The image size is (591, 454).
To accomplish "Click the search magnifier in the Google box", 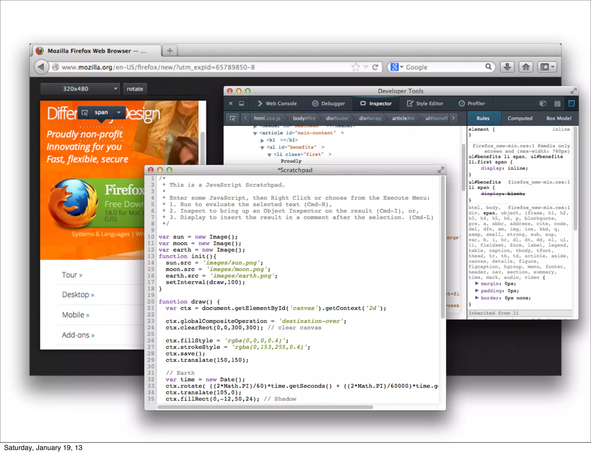I will [x=488, y=67].
